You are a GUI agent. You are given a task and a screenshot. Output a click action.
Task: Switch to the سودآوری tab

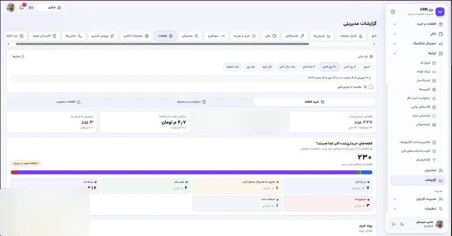[216, 36]
